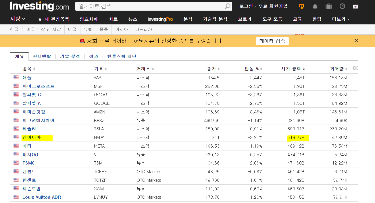This screenshot has width=375, height=203.
Task: Switch to the 기술 분석 tab
Action: [x=70, y=56]
